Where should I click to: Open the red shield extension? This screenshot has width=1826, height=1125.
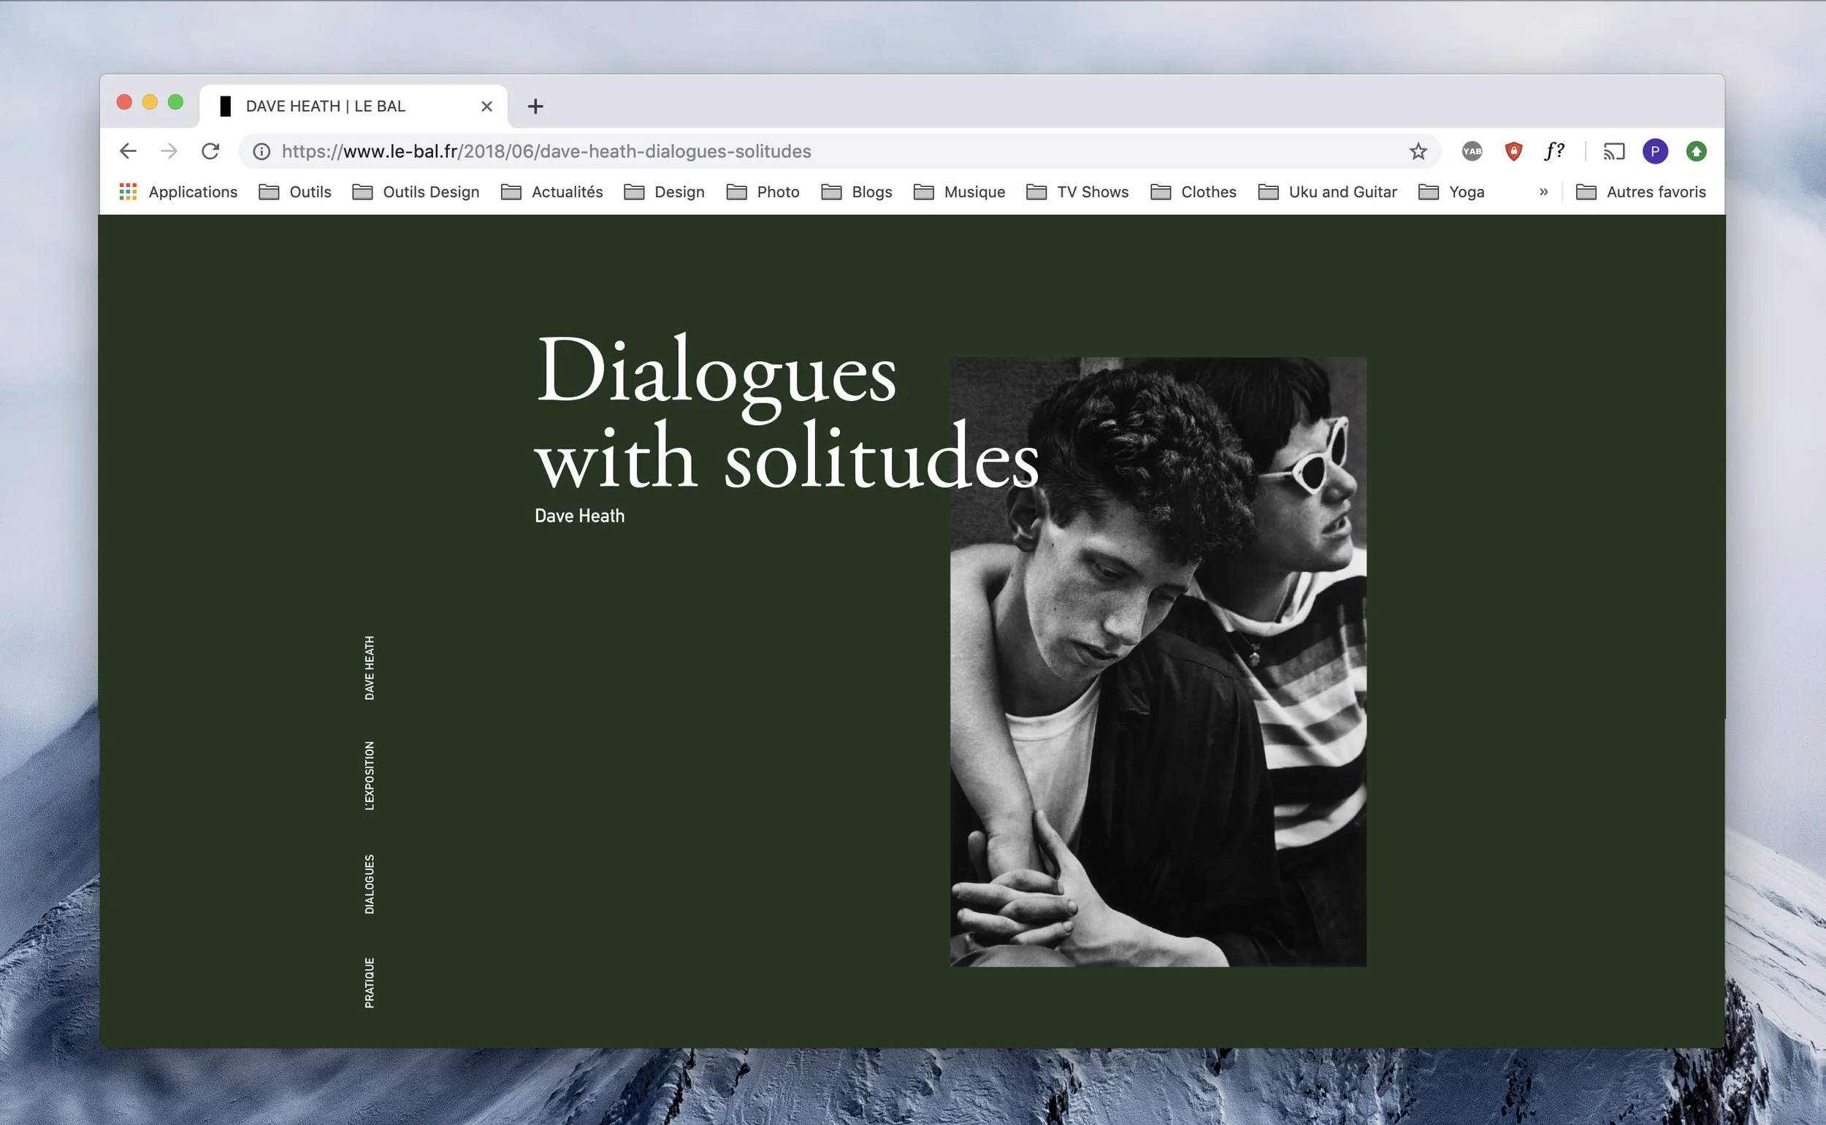click(1513, 152)
